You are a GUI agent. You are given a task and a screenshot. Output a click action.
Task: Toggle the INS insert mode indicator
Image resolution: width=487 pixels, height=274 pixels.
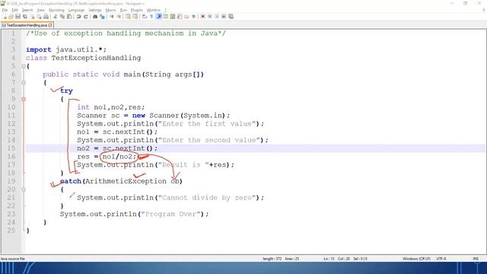(x=476, y=259)
